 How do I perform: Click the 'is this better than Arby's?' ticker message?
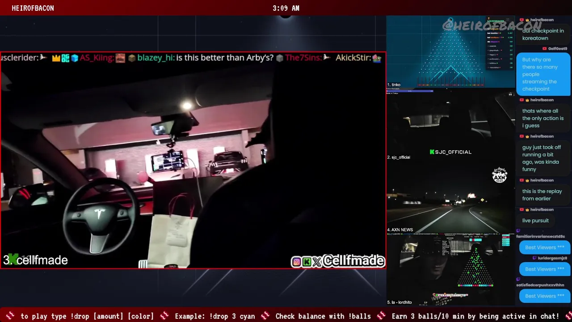point(225,58)
